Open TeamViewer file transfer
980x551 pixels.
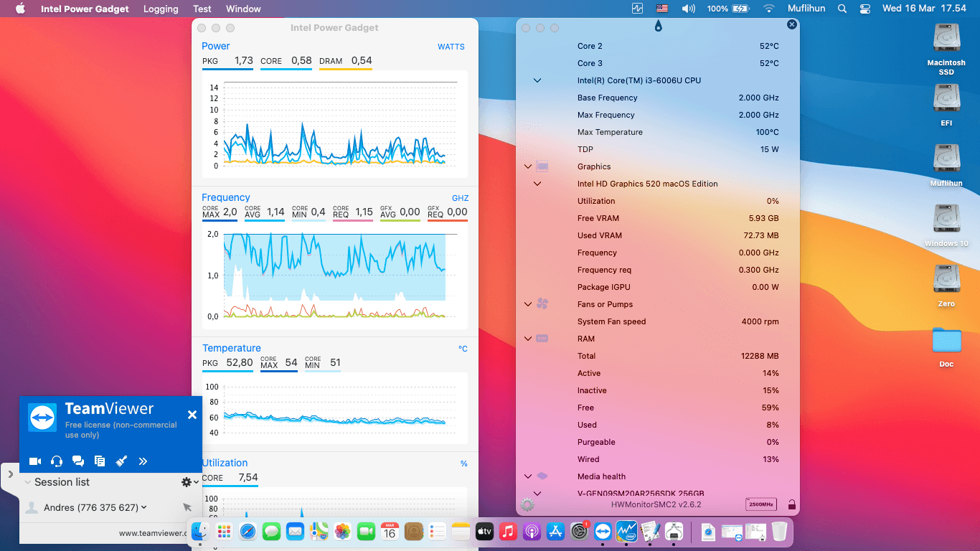coord(100,461)
